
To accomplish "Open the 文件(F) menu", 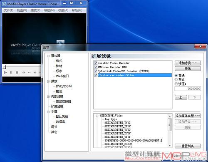I will (x=8, y=10).
